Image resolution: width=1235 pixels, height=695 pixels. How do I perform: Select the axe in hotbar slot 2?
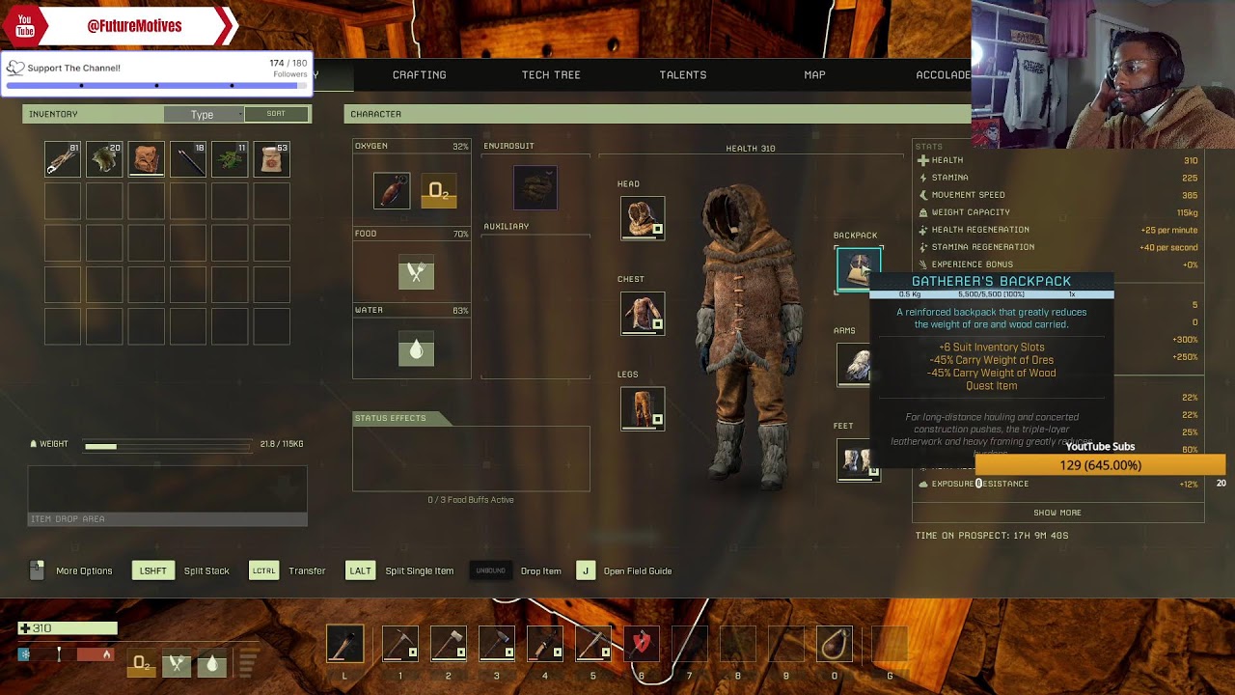448,645
